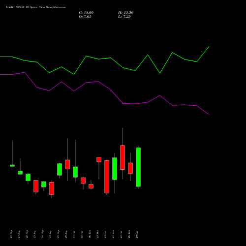Click the 15 Oct date label
Viewport: 246px width, 246px height.
pyautogui.click(x=121, y=234)
